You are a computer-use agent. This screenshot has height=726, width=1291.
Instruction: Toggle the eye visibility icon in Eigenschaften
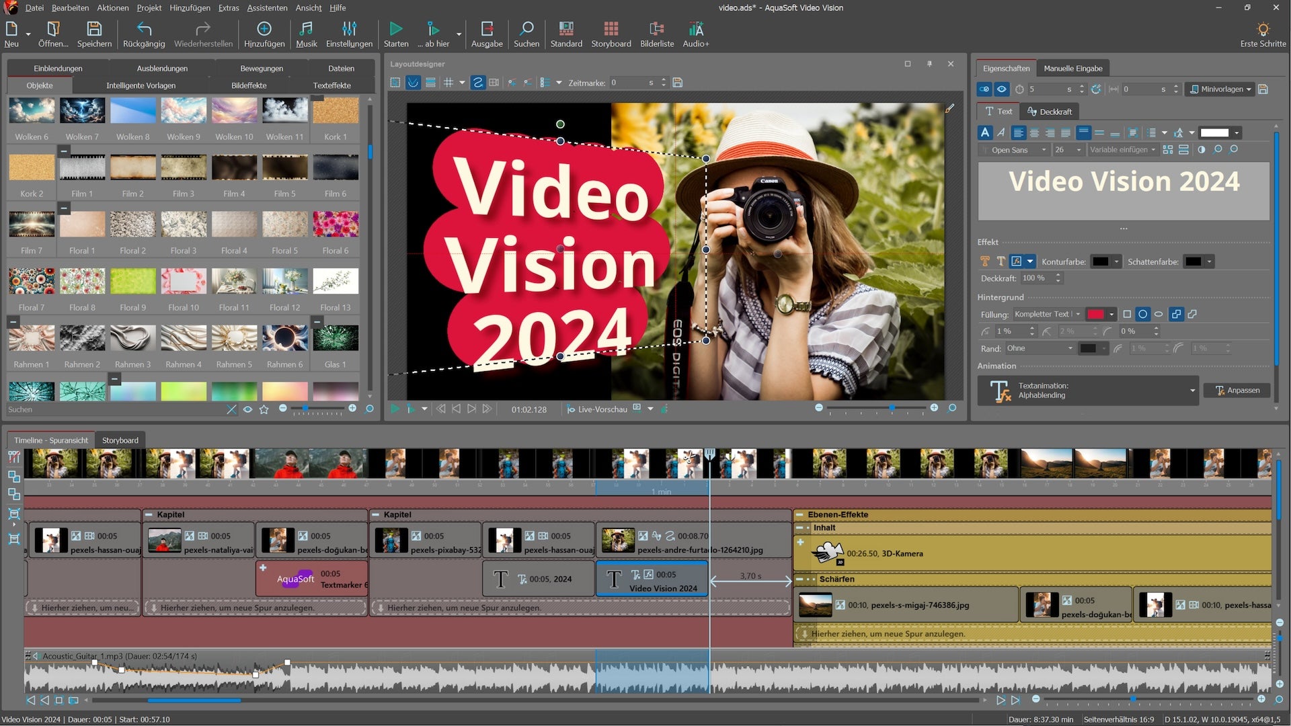tap(1001, 89)
